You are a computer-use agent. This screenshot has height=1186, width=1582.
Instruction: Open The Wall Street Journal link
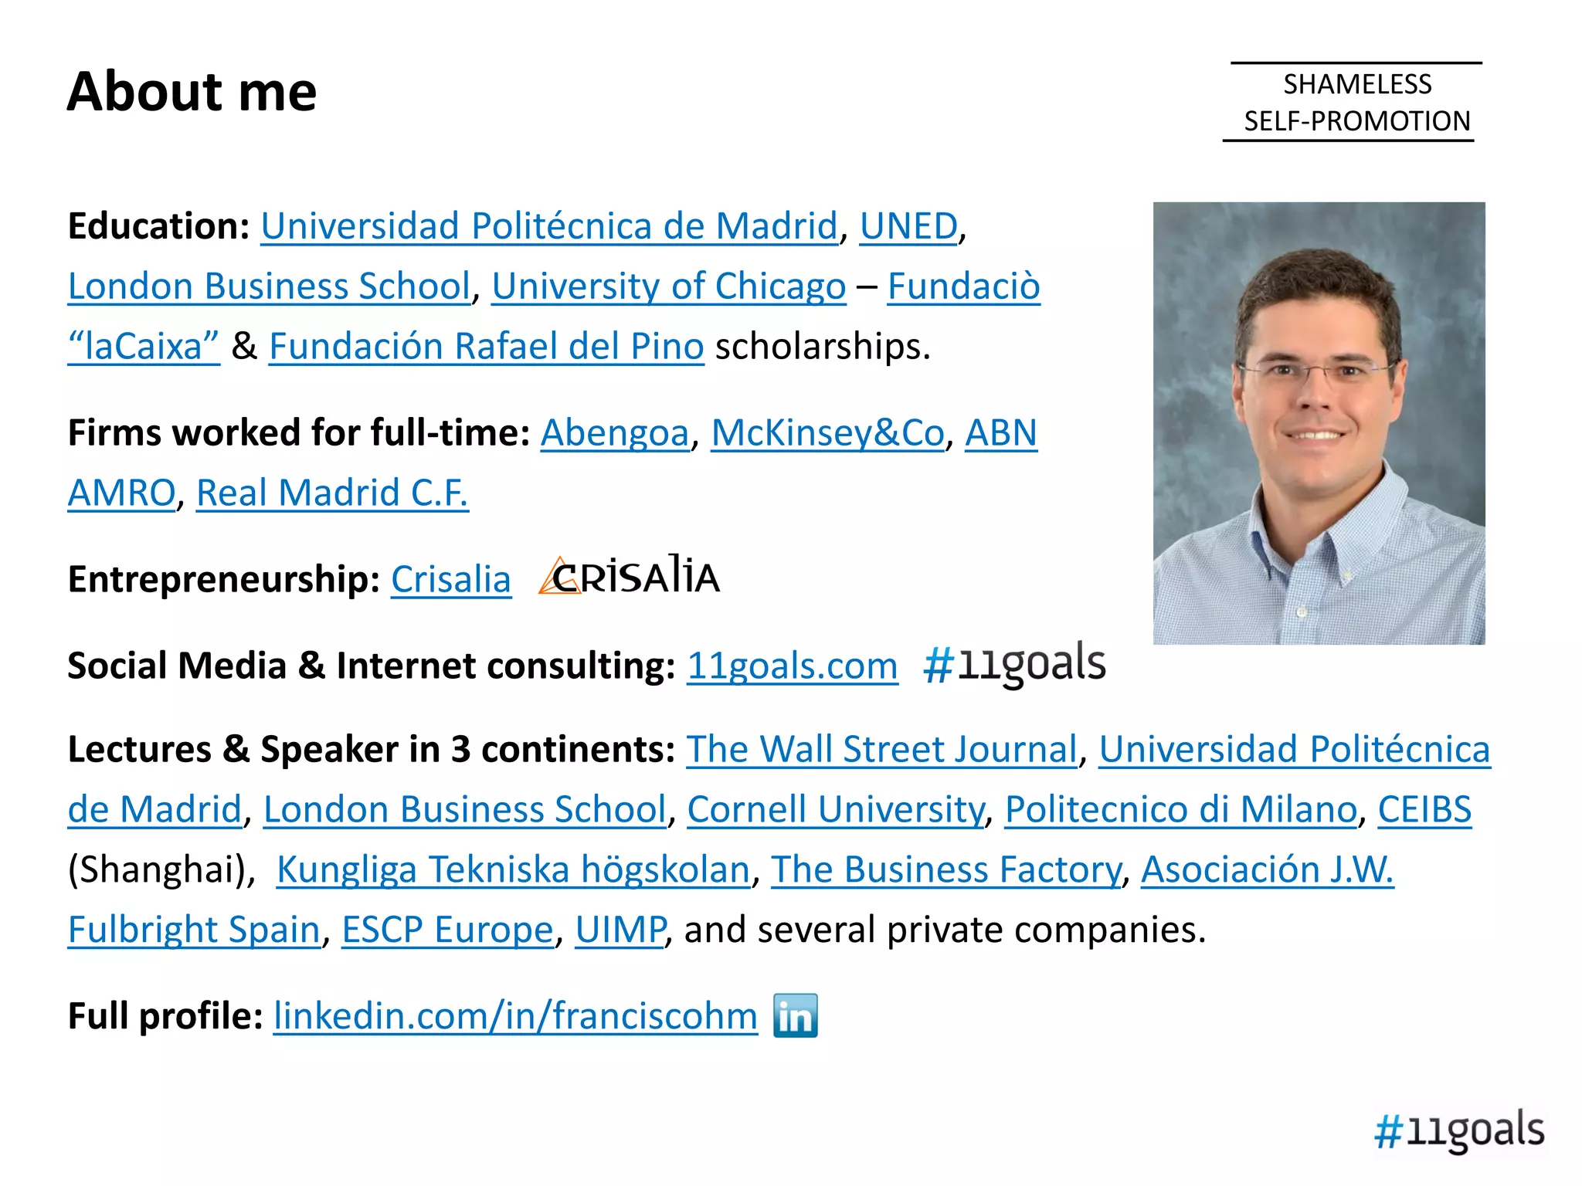tap(882, 749)
